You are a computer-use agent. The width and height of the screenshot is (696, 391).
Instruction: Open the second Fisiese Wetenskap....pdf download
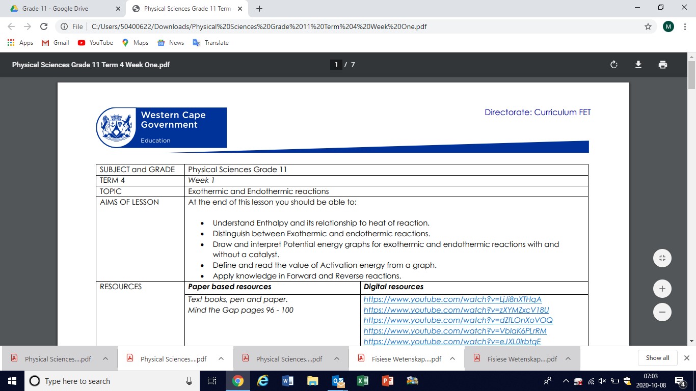click(x=515, y=359)
